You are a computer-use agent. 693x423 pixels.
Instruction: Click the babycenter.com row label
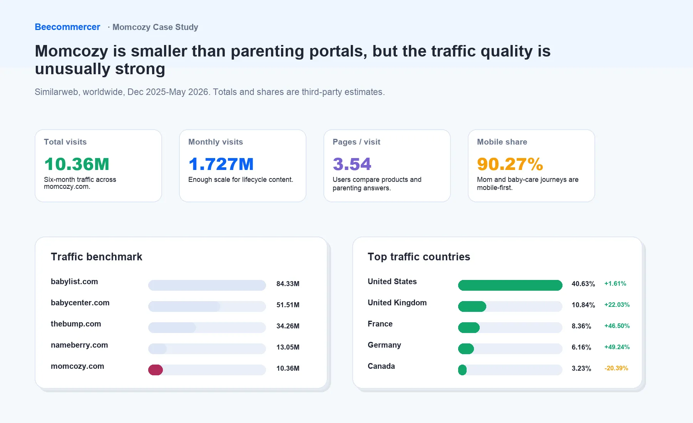(80, 303)
